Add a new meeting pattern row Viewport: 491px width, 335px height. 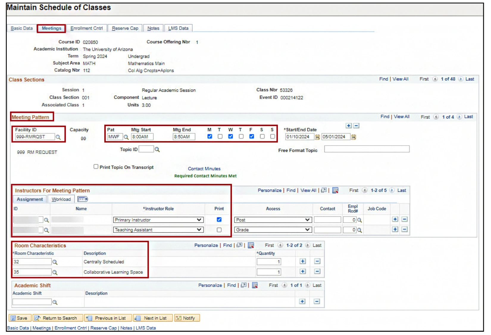pos(348,126)
